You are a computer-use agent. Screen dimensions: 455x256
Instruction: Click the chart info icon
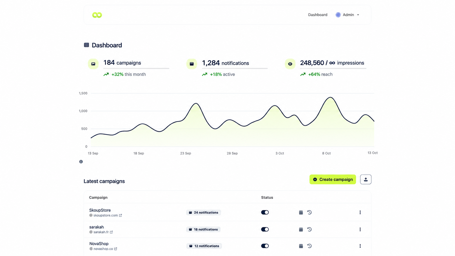pos(81,162)
